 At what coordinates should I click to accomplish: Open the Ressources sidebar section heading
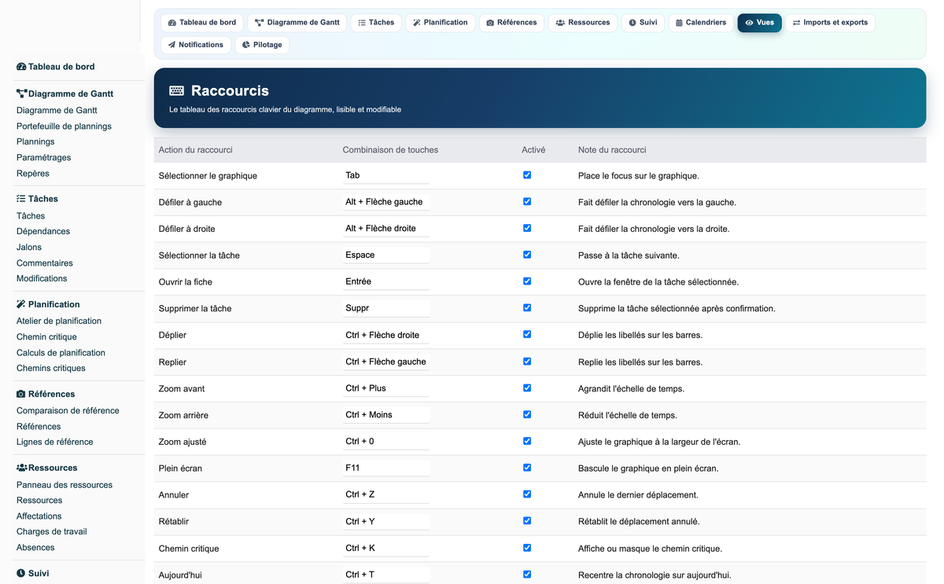[47, 468]
